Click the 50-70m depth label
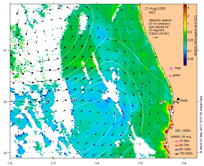Screen dimensions: 204x166 pos(184,145)
